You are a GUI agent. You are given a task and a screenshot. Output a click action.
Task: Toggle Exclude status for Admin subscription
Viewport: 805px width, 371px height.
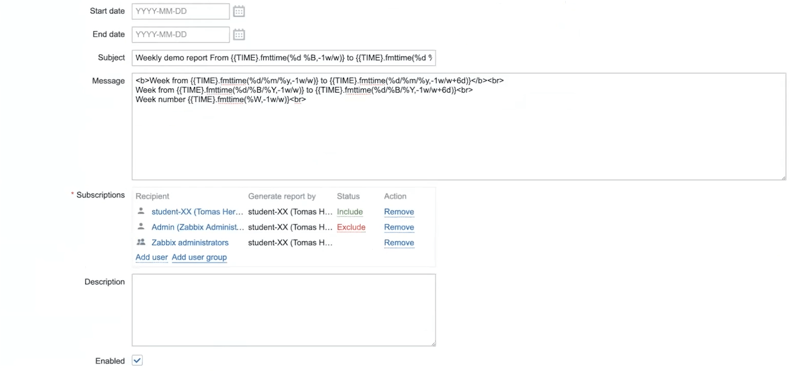351,227
